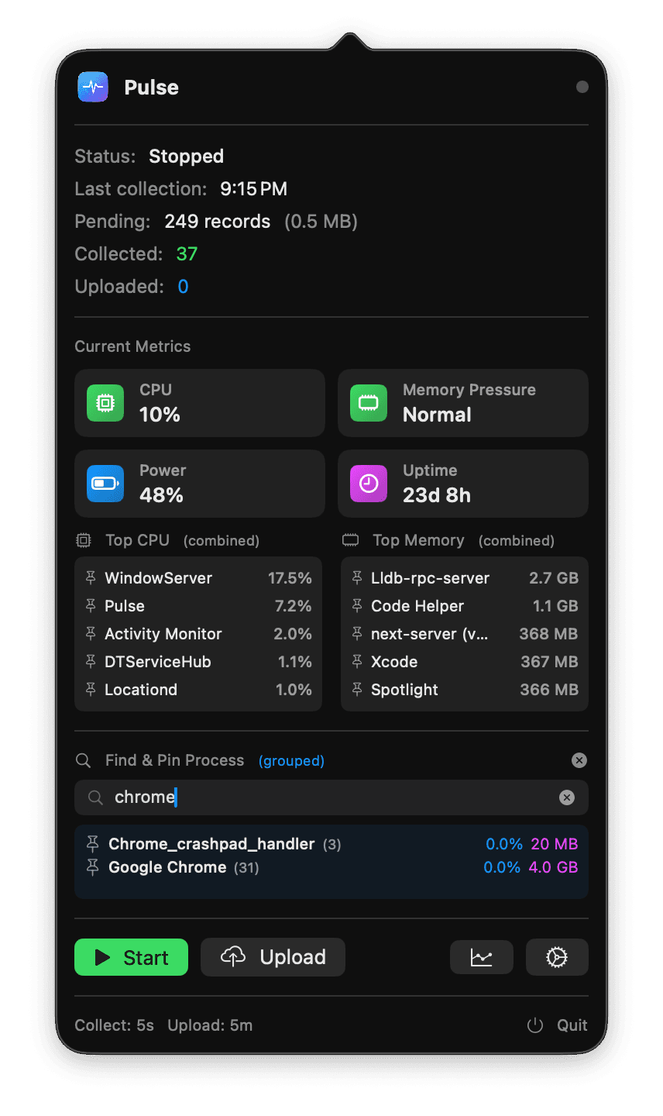Pin the Lldb-rpc-server process

click(356, 577)
